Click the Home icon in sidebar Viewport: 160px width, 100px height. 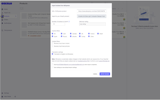click(x=2, y=9)
